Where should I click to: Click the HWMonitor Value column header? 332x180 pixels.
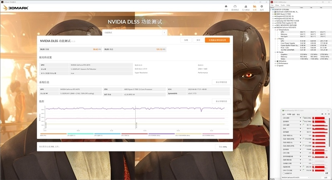pos(305,7)
